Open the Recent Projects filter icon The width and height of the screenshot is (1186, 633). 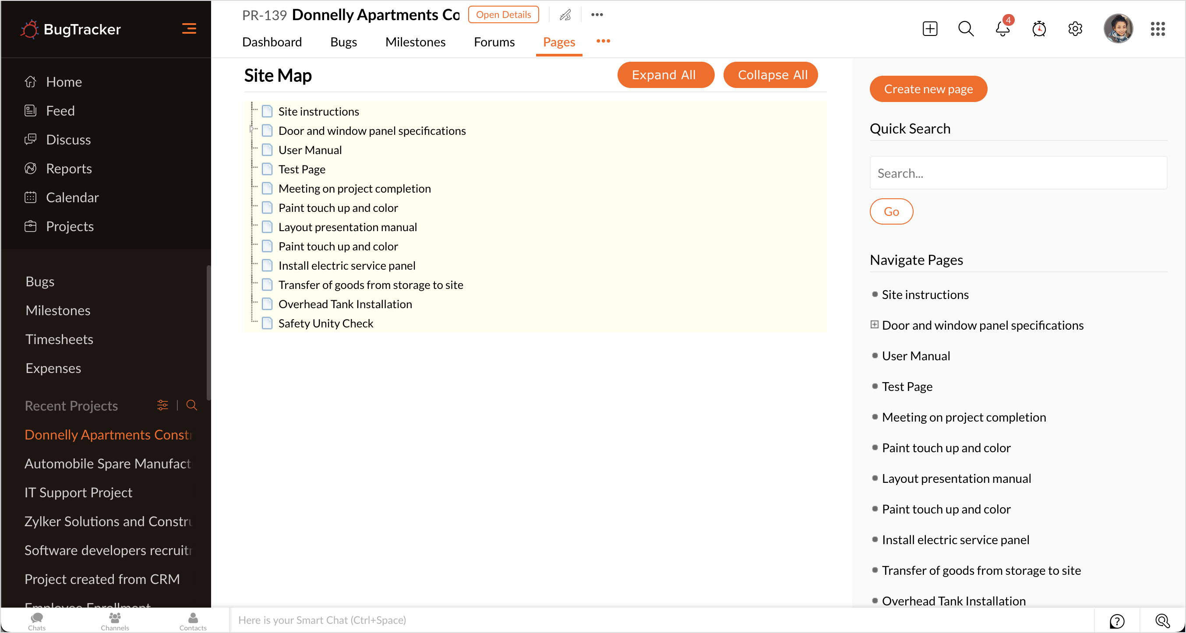click(x=162, y=405)
